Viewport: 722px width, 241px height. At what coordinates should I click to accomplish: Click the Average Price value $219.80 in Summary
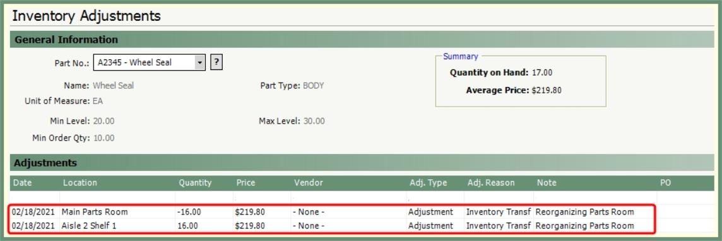click(547, 91)
